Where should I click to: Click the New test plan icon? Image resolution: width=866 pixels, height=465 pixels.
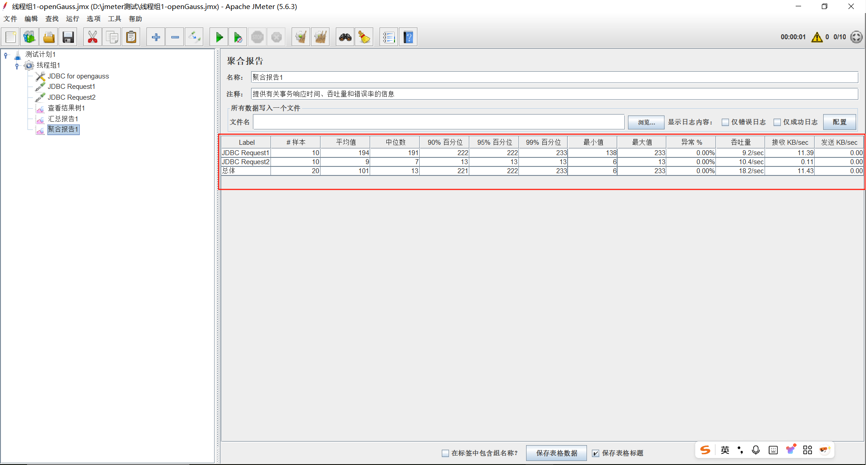click(x=11, y=37)
